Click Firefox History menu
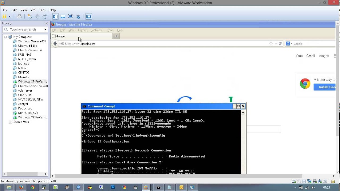 tap(82, 30)
